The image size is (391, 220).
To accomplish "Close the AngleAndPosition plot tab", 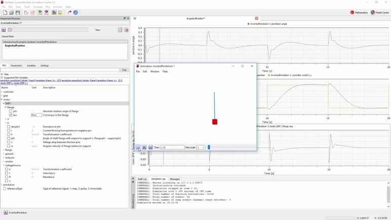I will point(256,18).
